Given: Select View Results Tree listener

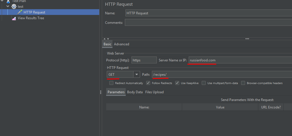Looking at the screenshot, I should [x=31, y=18].
